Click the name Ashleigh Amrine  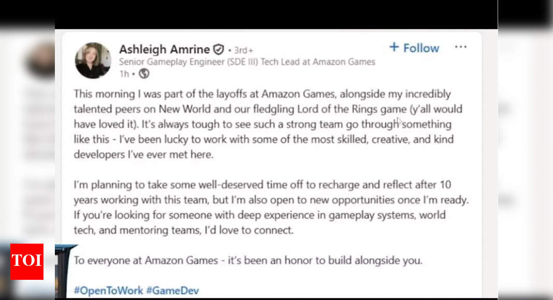[x=165, y=49]
